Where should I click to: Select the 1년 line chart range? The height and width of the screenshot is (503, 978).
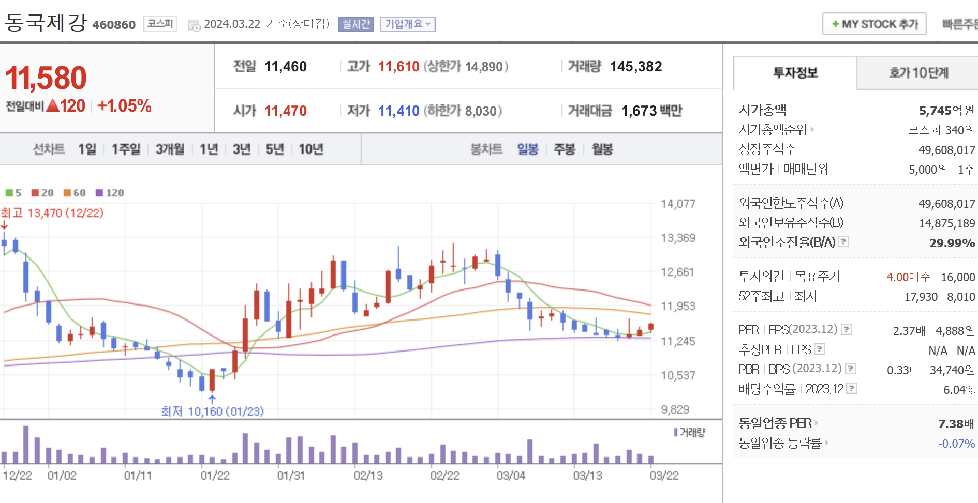tap(209, 149)
